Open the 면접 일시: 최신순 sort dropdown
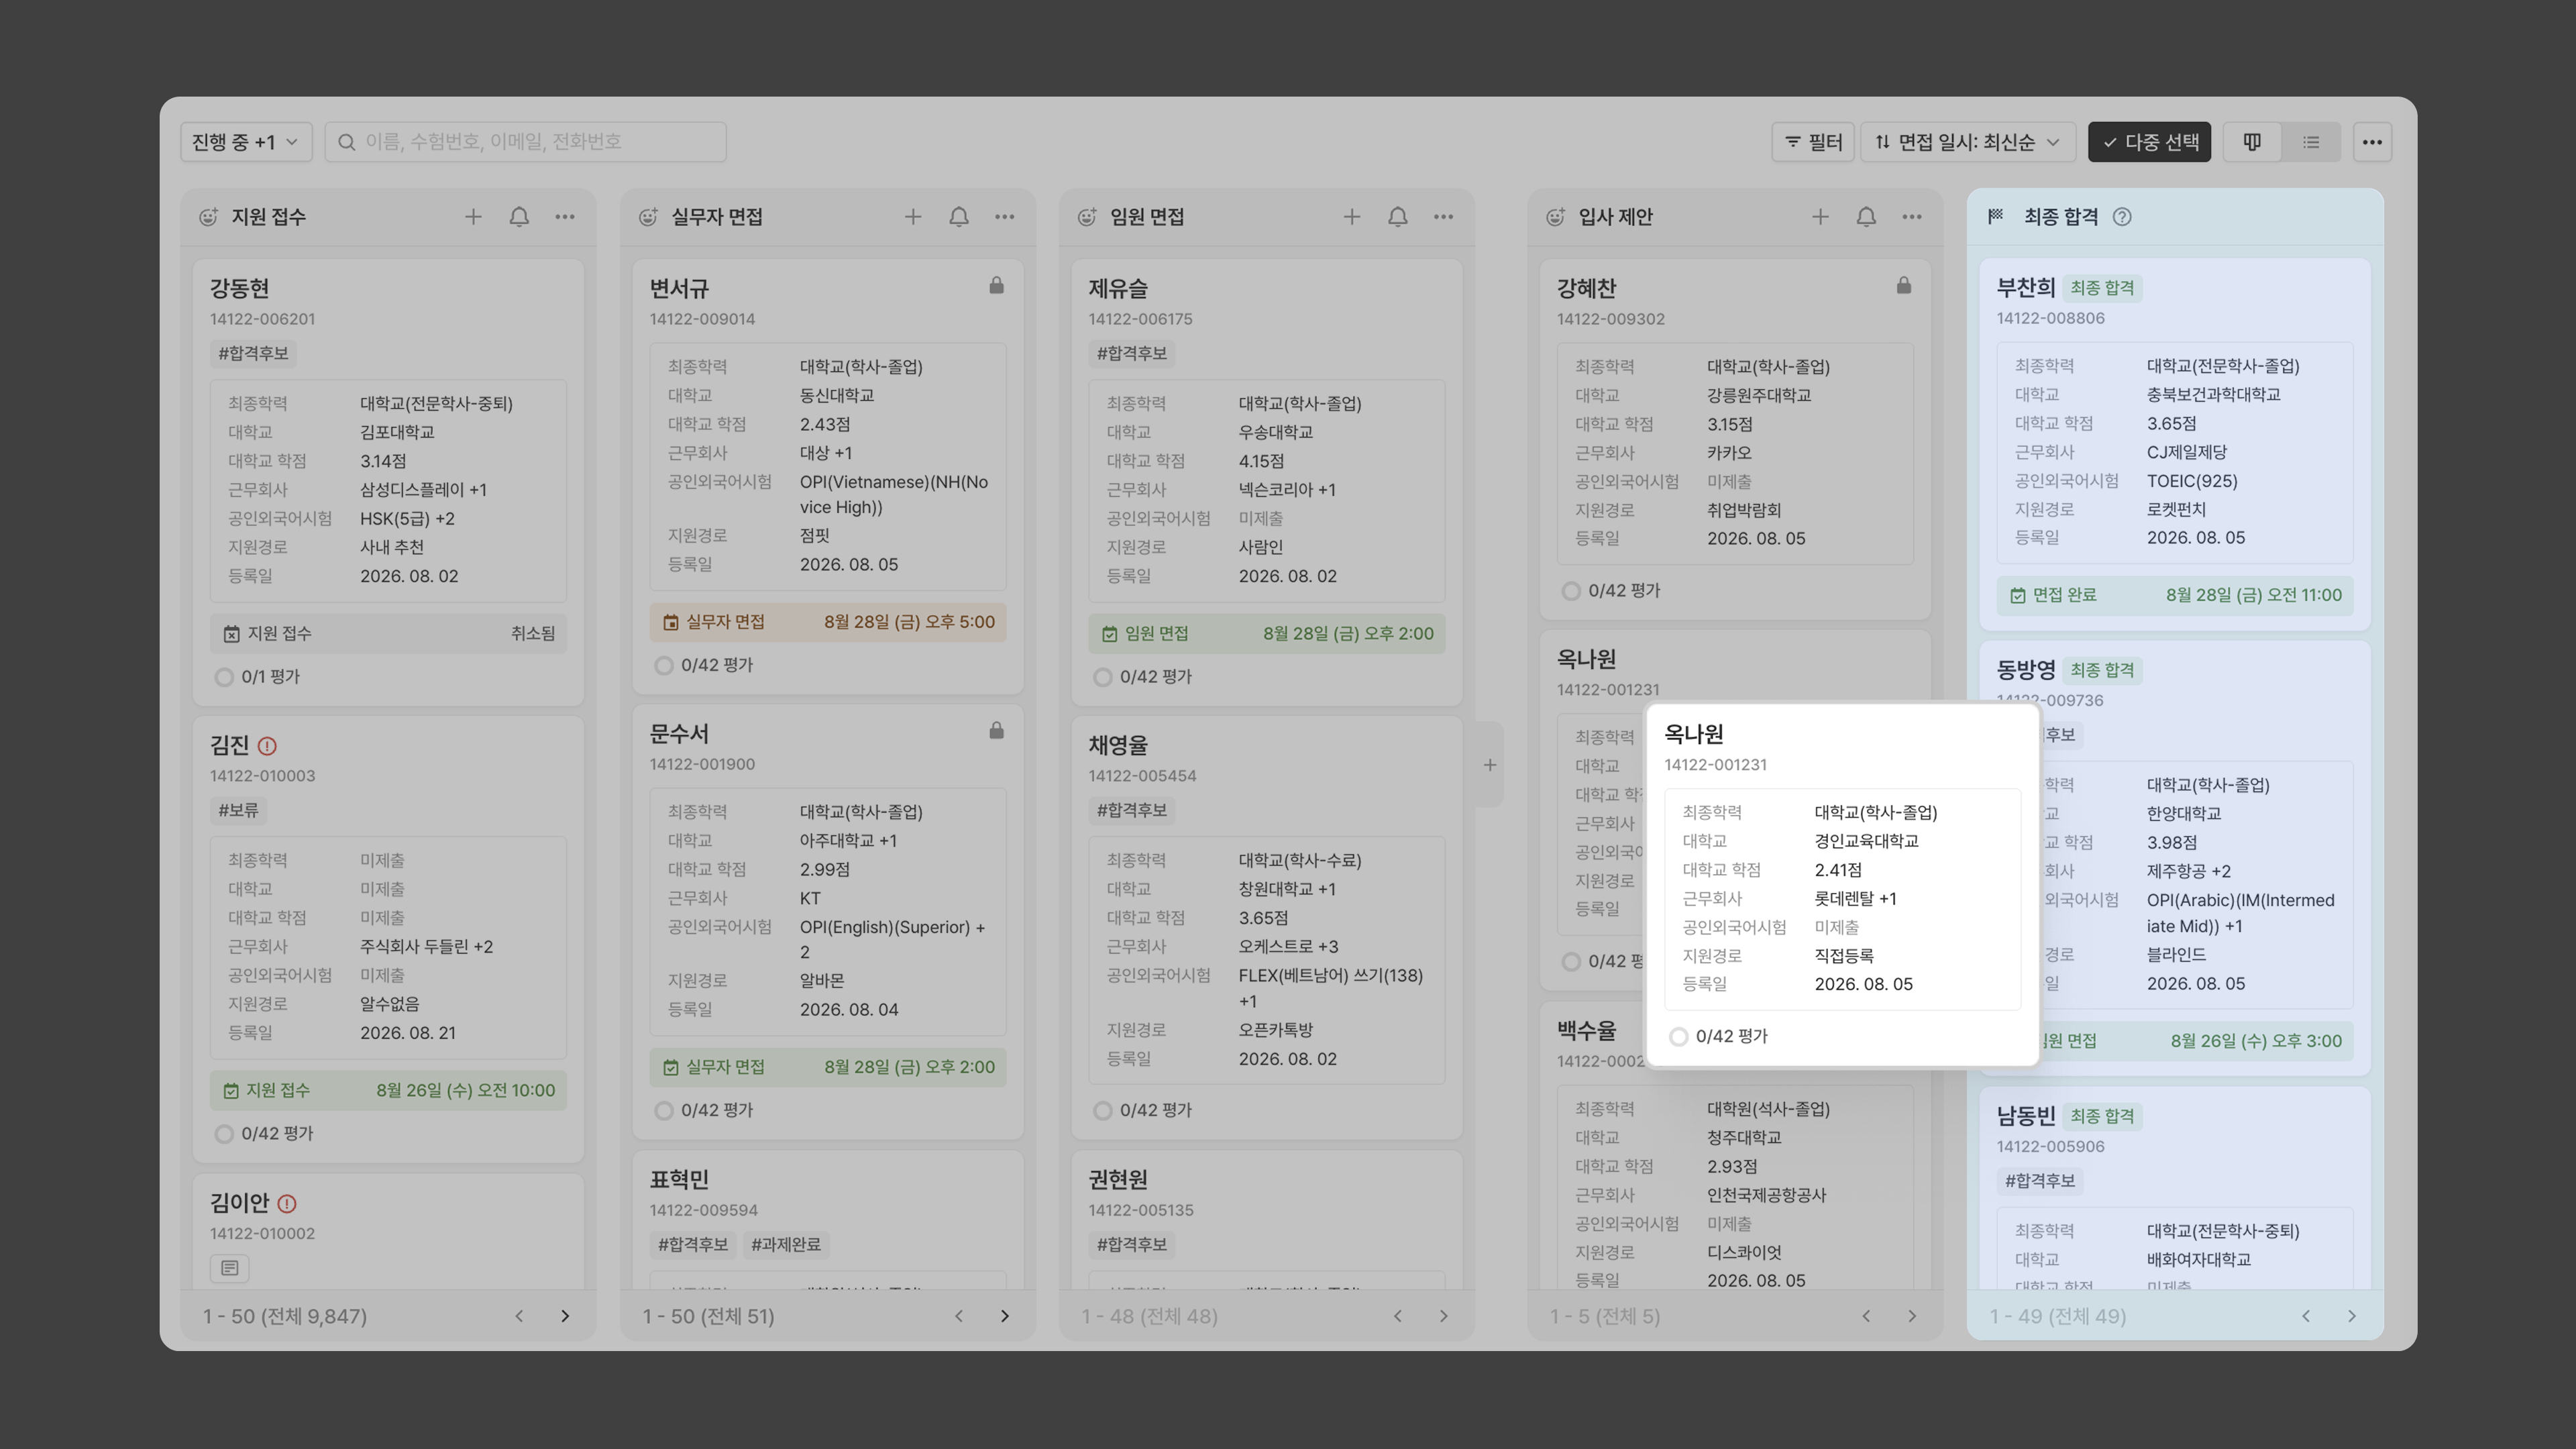Screen dimensions: 2576x1449 click(1967, 142)
